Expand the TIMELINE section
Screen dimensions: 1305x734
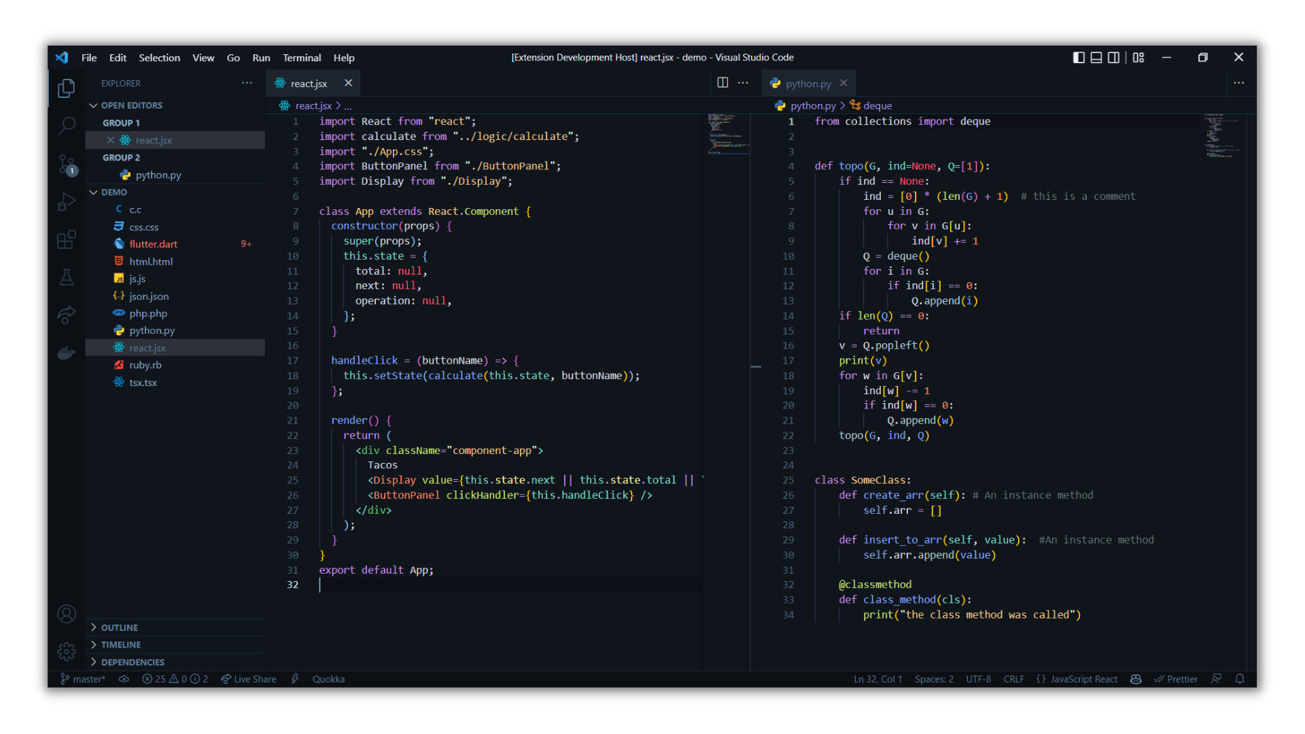tap(120, 644)
